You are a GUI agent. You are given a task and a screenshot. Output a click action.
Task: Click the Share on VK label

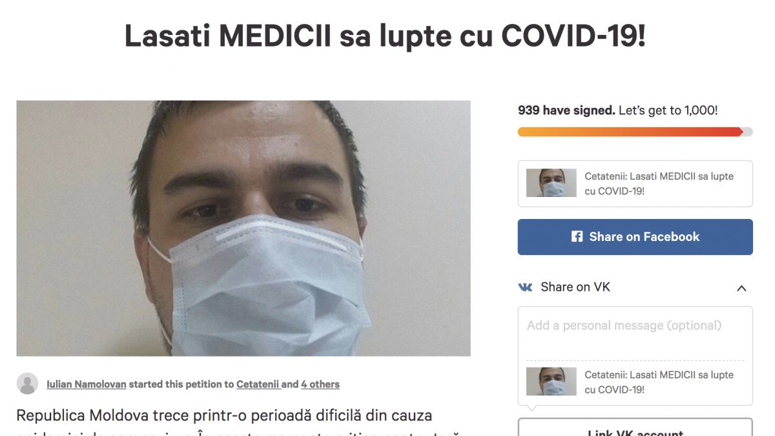click(575, 287)
